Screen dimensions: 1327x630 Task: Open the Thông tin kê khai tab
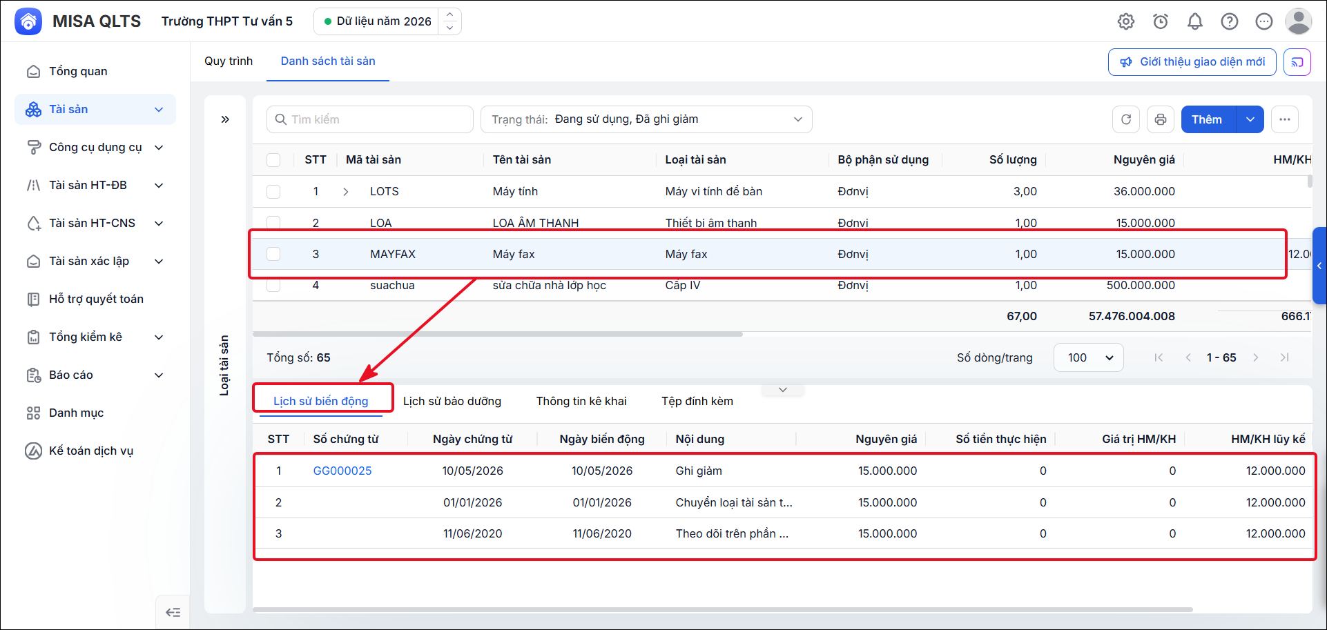pos(581,401)
